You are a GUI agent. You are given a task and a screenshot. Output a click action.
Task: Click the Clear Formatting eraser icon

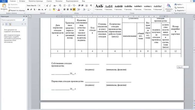60,5
